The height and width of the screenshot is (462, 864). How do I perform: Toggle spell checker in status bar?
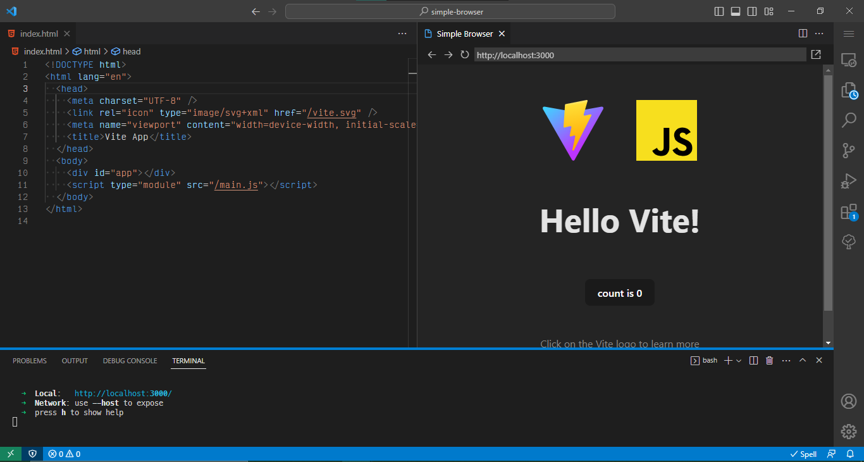click(x=803, y=454)
